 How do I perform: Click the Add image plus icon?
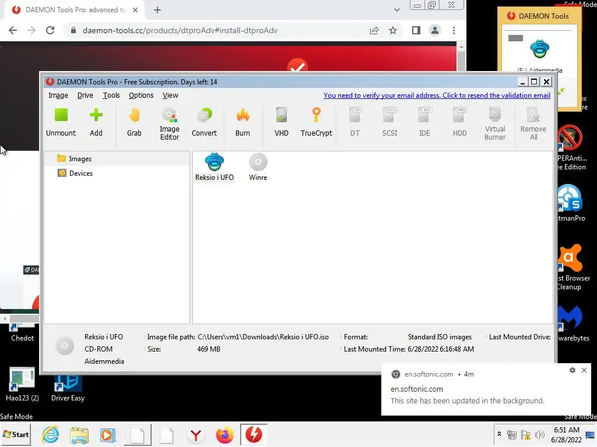point(96,123)
